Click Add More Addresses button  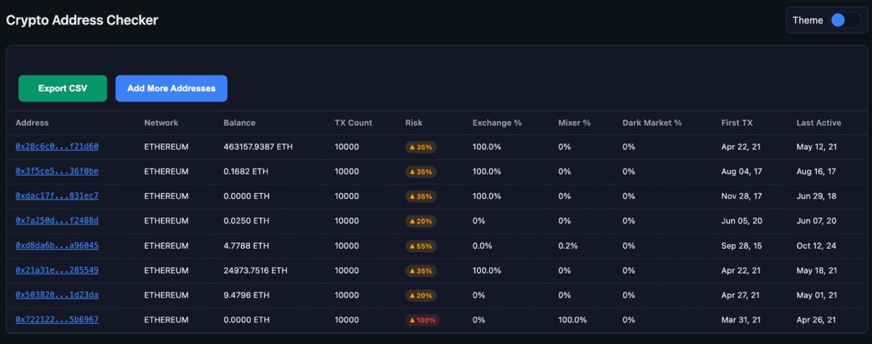click(171, 89)
